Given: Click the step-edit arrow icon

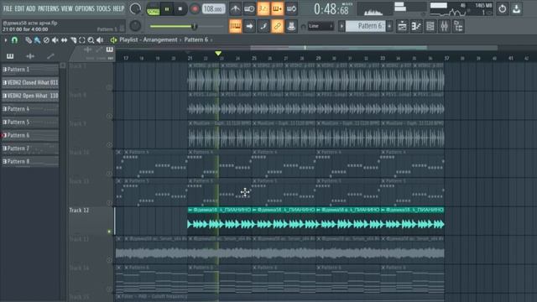Looking at the screenshot, I should [x=249, y=26].
